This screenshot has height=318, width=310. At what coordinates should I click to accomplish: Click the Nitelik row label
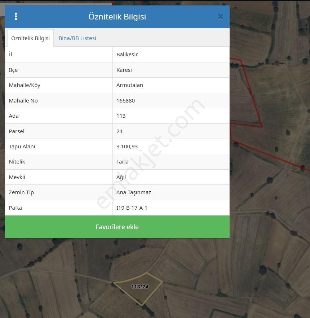click(17, 162)
